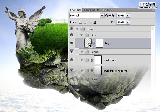Select the small trees mask thumbnail
Image resolution: width=160 pixels, height=112 pixels.
tap(98, 60)
